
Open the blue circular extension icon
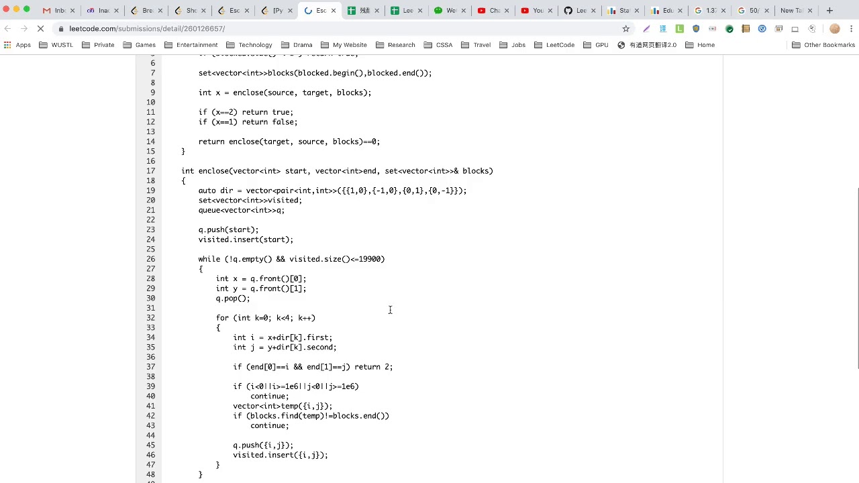tap(762, 29)
